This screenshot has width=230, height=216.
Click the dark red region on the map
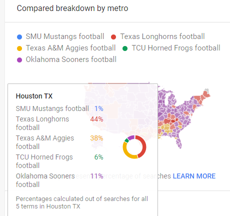coord(173,120)
